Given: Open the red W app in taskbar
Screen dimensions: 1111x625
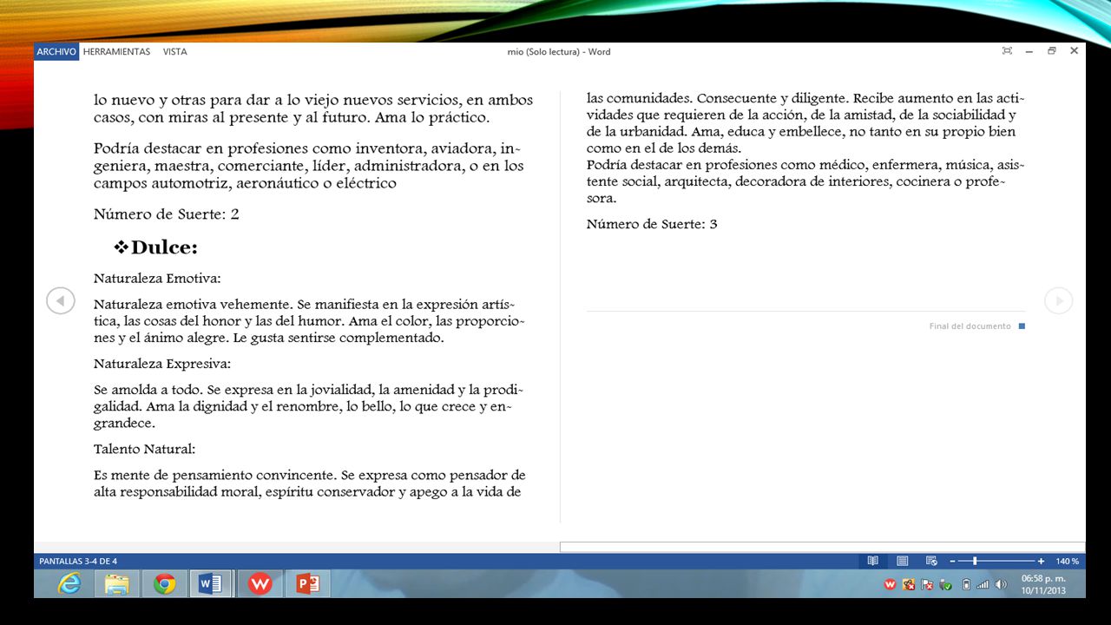Looking at the screenshot, I should 260,584.
